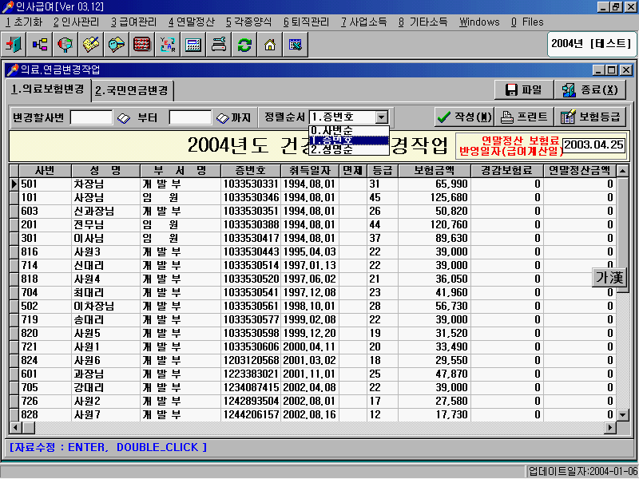Click the green refresh arrows icon

click(x=244, y=46)
